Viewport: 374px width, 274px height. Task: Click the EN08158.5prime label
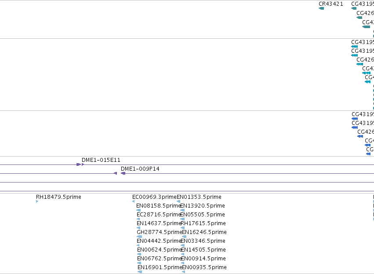(x=158, y=206)
